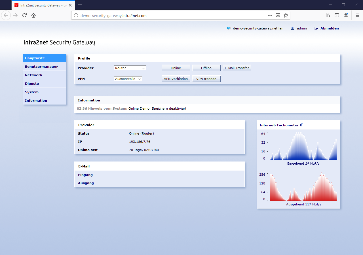Screen dimensions: 363x255
Task: Open the Firefox account icon
Action: pos(346,15)
